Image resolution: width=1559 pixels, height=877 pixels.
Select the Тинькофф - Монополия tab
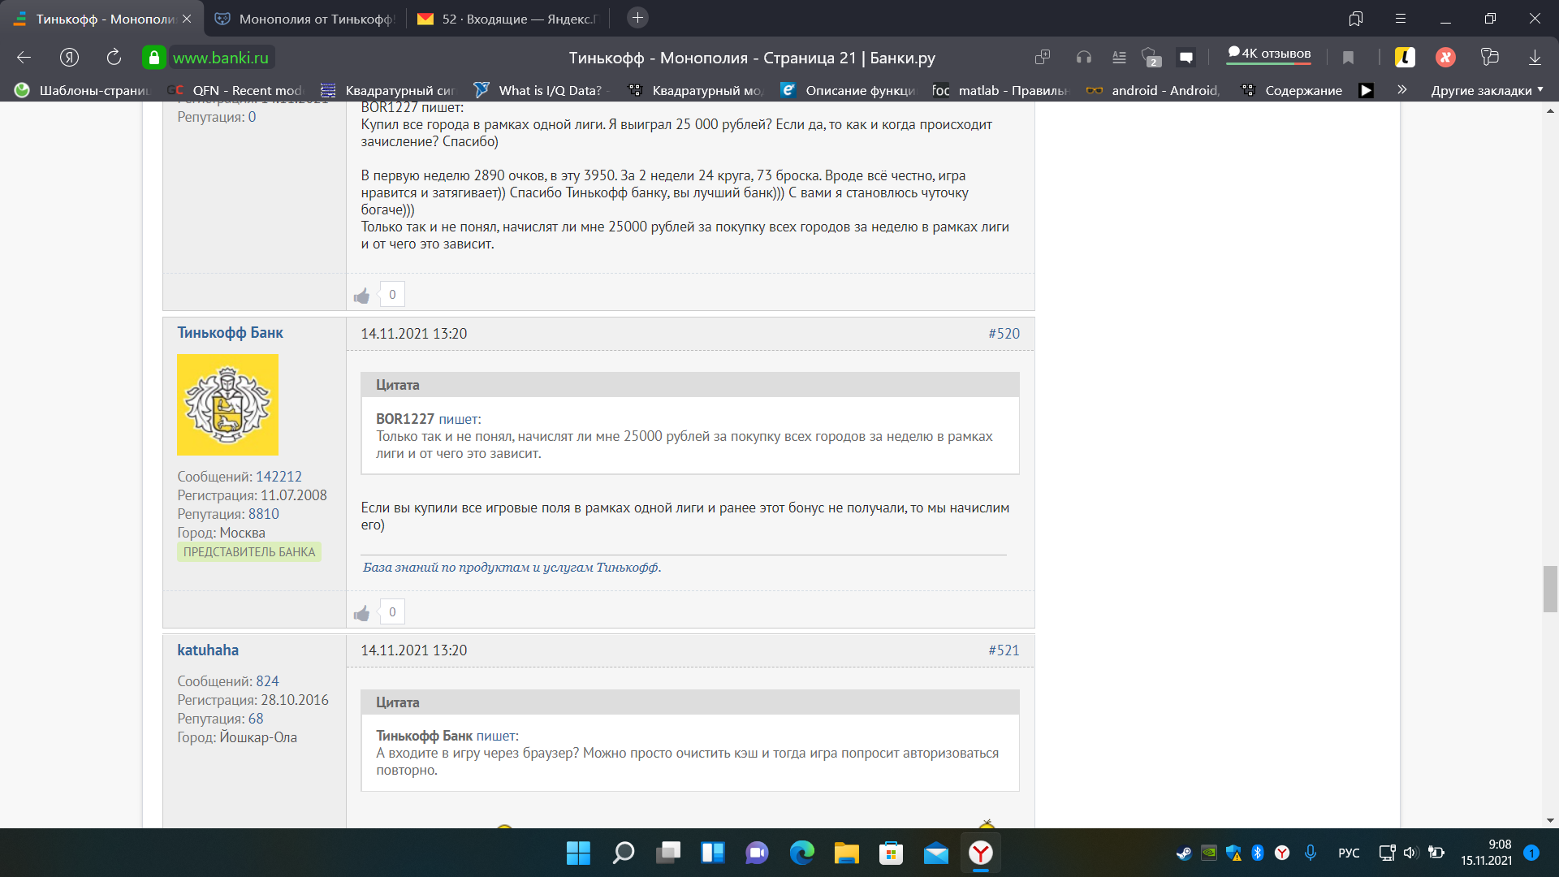pos(101,18)
